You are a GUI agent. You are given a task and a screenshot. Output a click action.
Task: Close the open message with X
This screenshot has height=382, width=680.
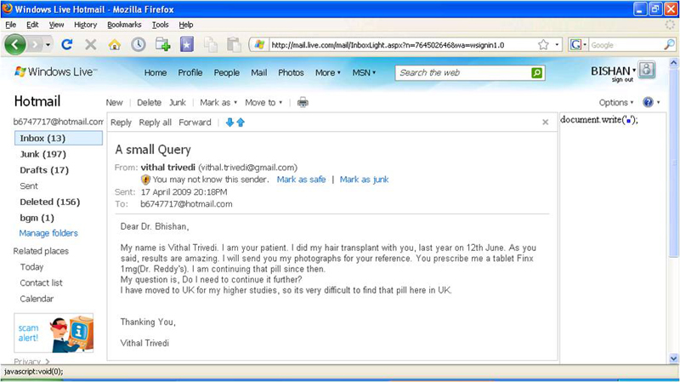pyautogui.click(x=546, y=123)
